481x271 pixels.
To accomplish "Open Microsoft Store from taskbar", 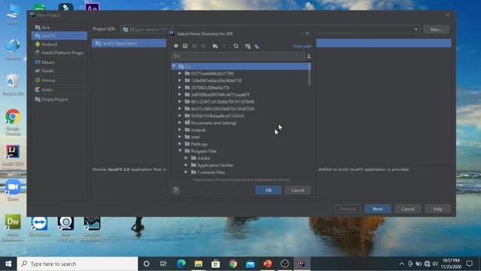I will coord(216,263).
